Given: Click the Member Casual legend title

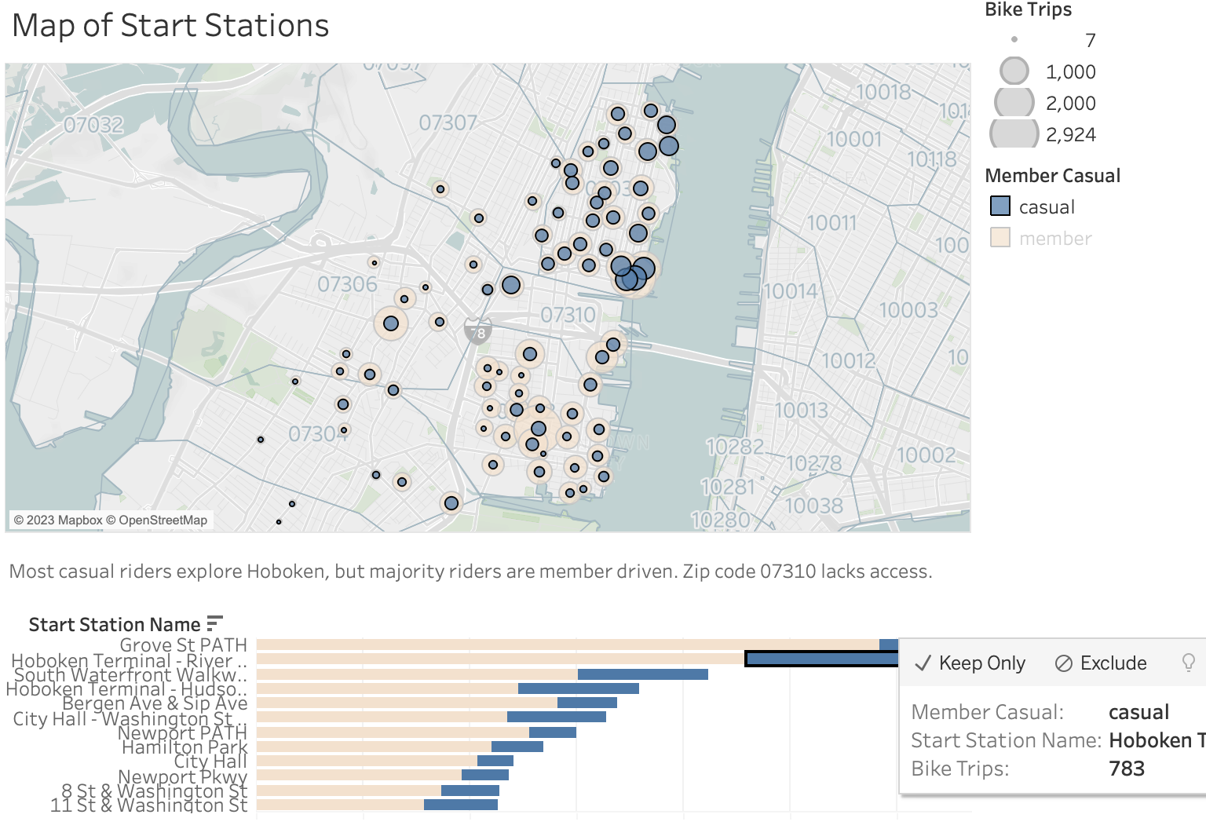Looking at the screenshot, I should pos(1054,175).
